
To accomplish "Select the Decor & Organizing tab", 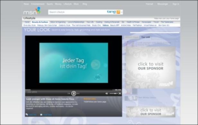I will [58, 22].
